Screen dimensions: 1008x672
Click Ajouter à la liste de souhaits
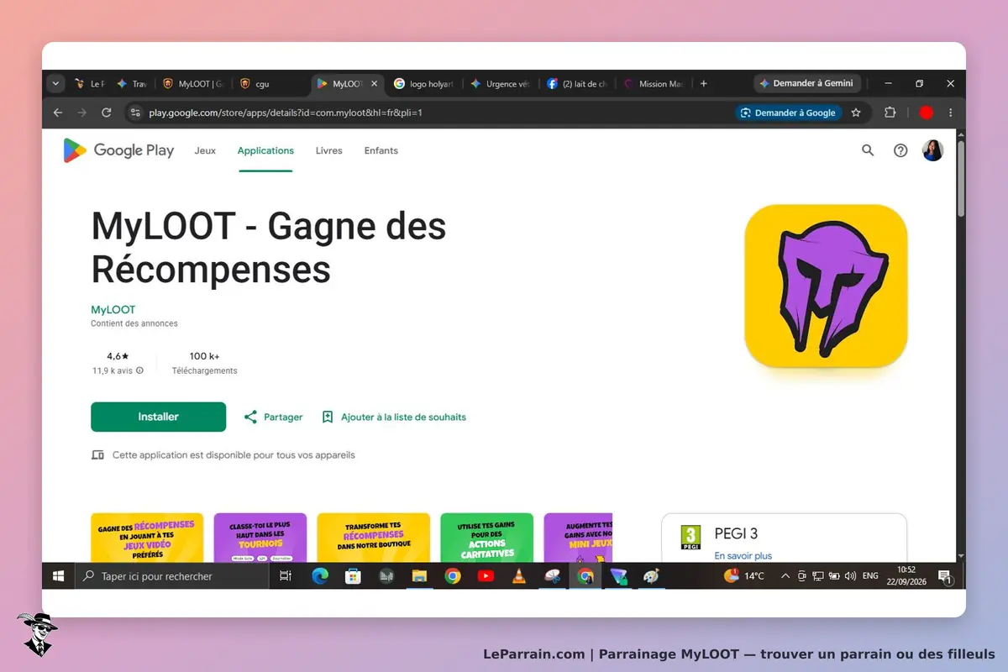click(x=403, y=417)
